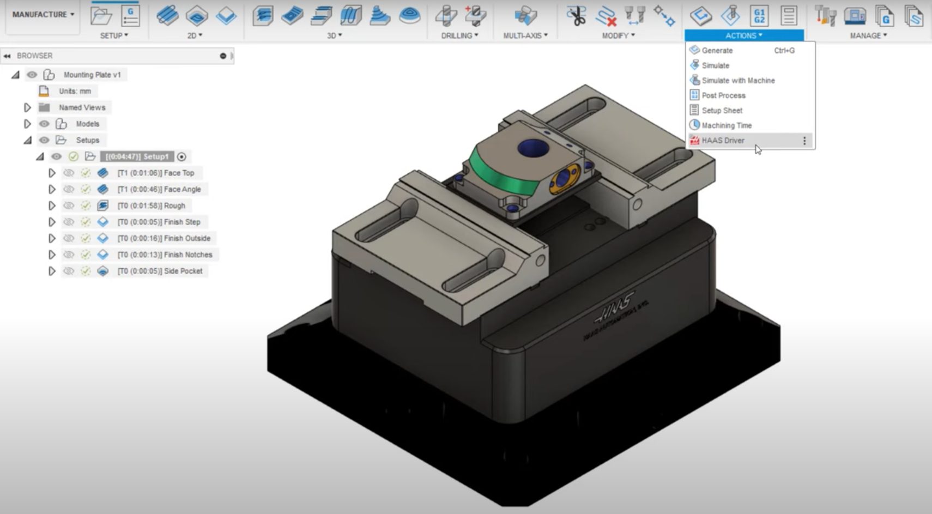Select the 2D Pocket toolbar icon
Viewport: 932px width, 514px height.
click(x=197, y=16)
